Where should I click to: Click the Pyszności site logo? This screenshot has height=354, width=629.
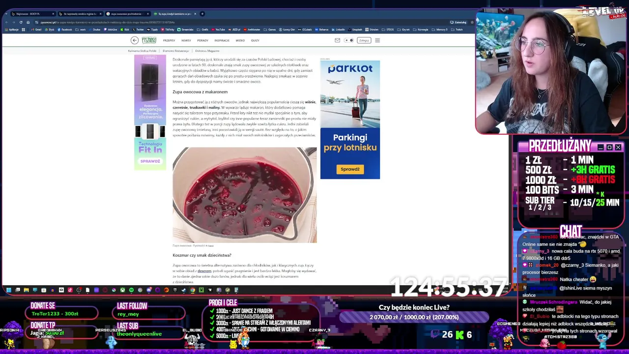pyautogui.click(x=149, y=40)
